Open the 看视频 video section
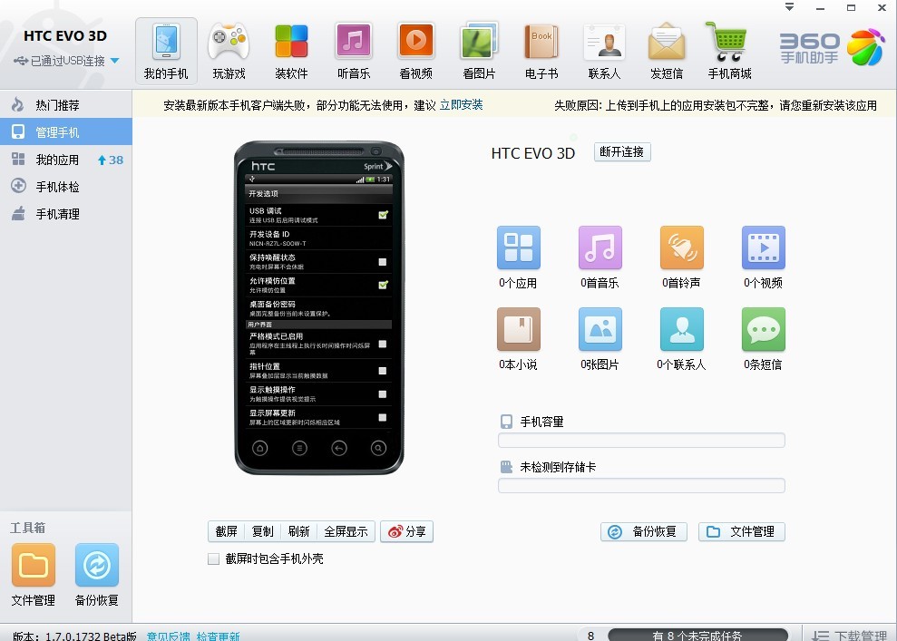 click(416, 52)
